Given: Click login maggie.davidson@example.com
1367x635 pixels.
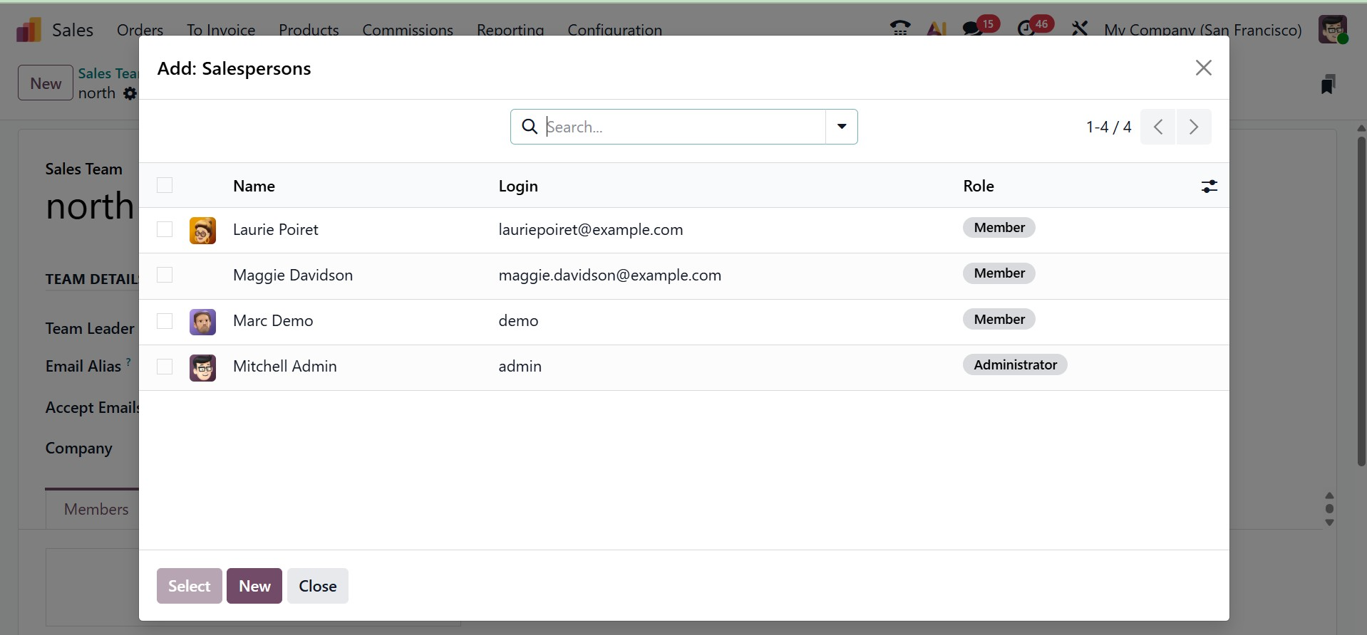Looking at the screenshot, I should 610,275.
